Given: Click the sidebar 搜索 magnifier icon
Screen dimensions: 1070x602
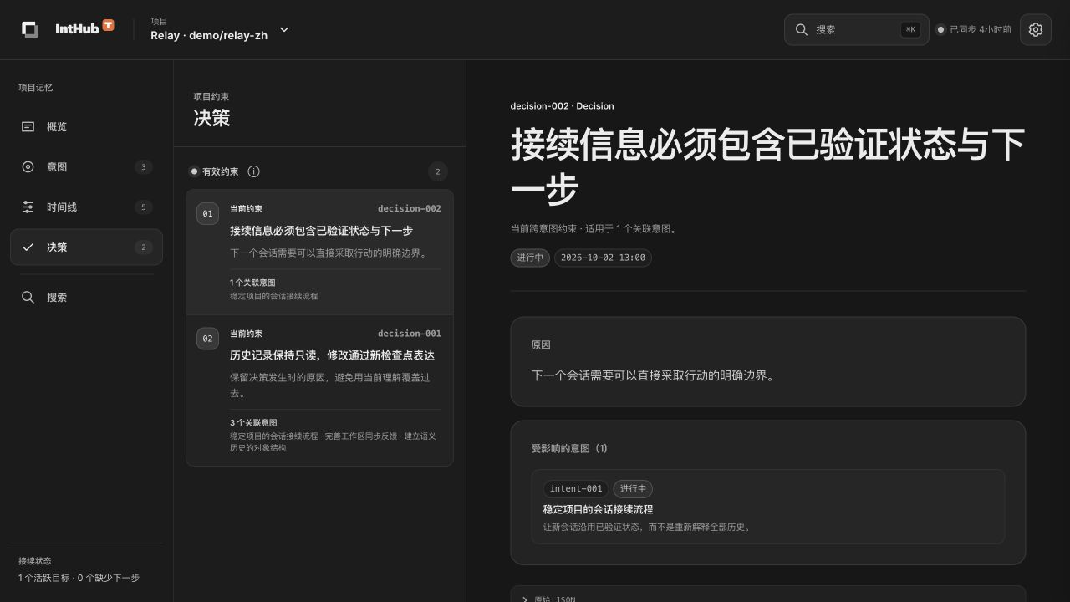Looking at the screenshot, I should (x=28, y=297).
